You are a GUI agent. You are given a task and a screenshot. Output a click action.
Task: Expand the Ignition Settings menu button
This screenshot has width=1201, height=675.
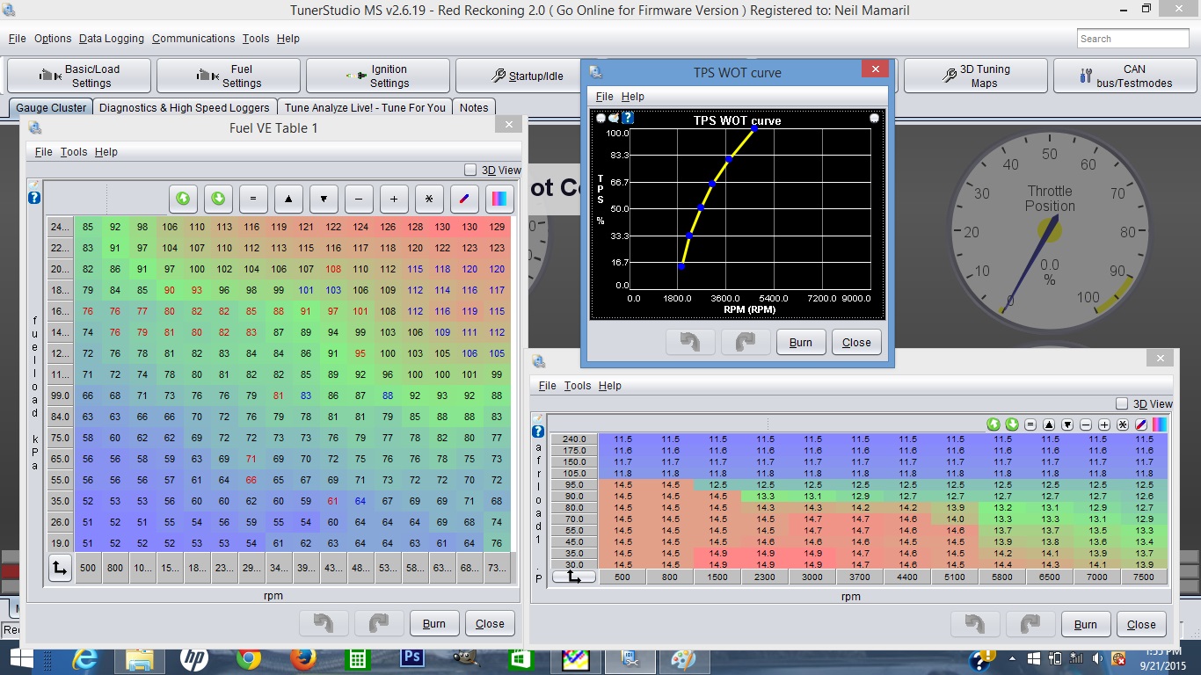[x=378, y=76]
